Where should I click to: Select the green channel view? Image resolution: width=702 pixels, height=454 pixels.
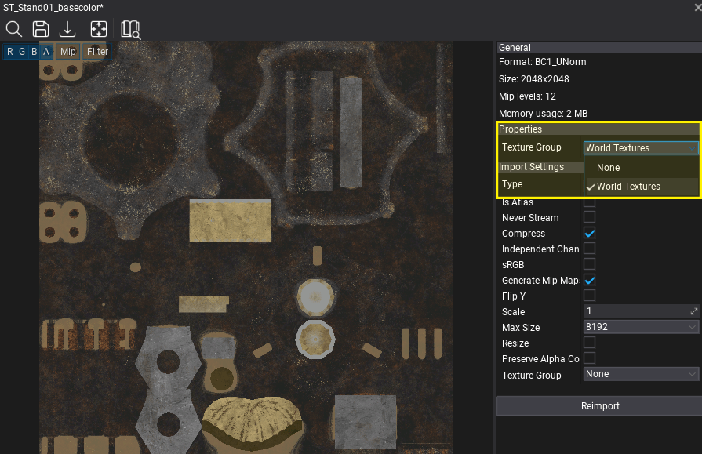21,51
